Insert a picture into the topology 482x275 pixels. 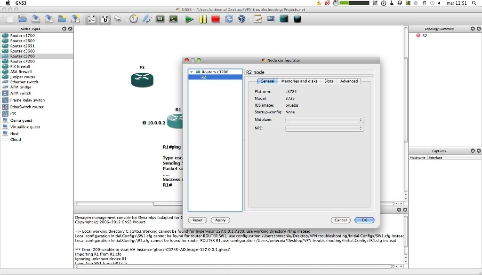[271, 19]
